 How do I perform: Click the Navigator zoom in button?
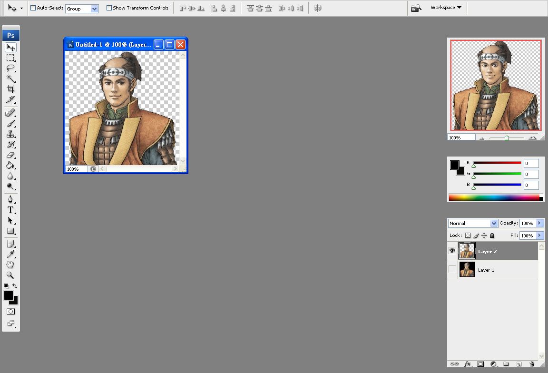532,138
